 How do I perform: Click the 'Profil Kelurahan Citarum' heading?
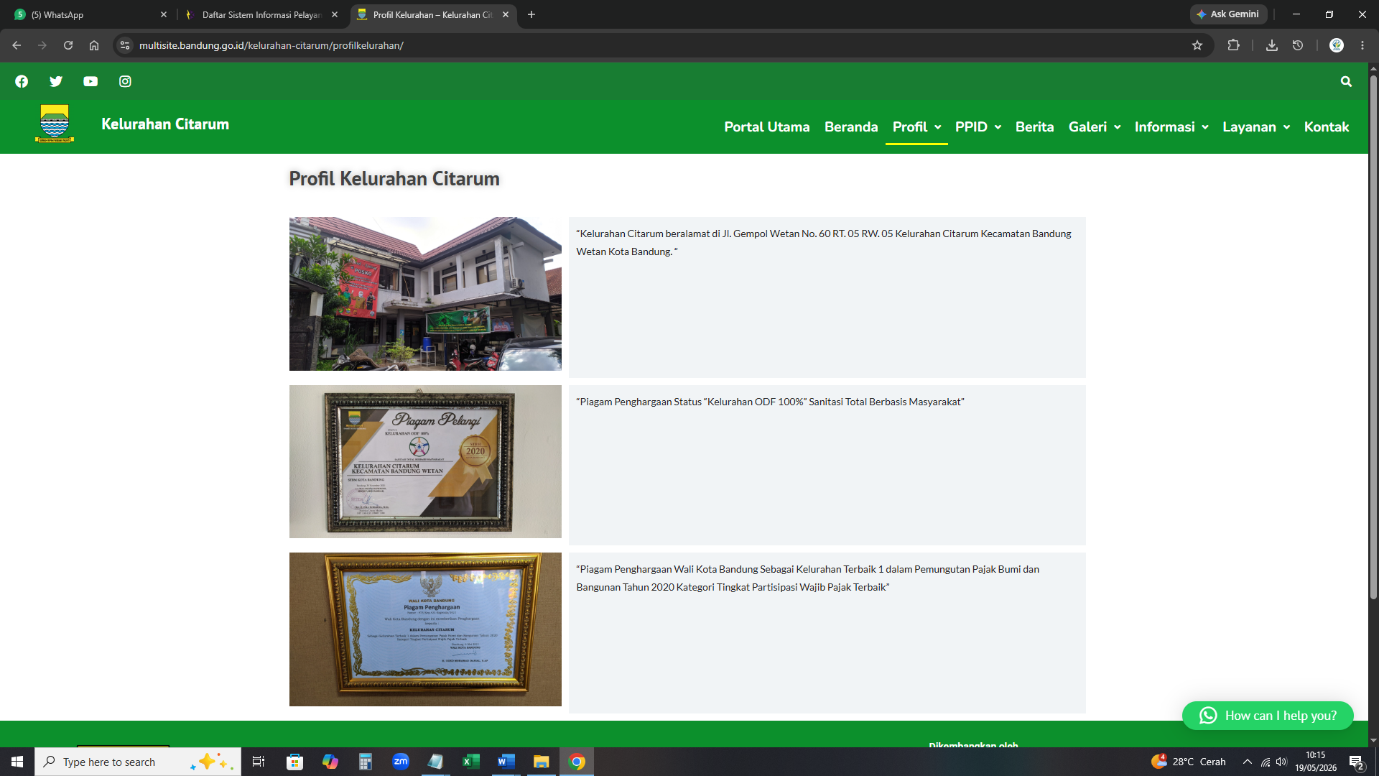pyautogui.click(x=394, y=178)
